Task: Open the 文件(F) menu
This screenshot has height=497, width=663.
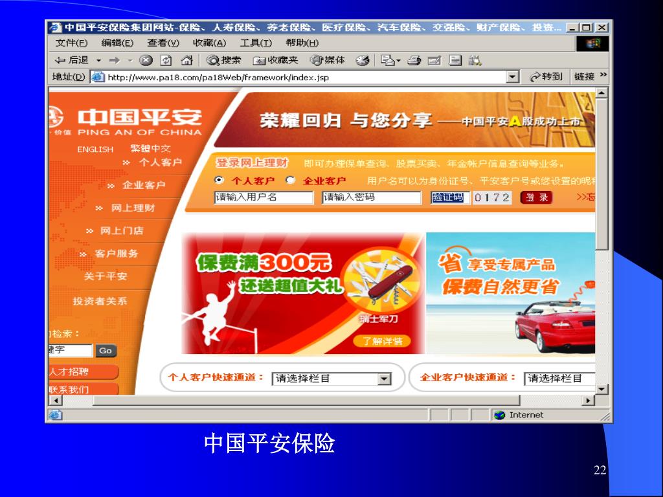Action: click(x=71, y=43)
